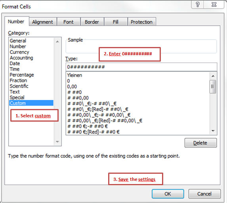Select the Fill tab
This screenshot has height=203, width=227.
point(116,22)
